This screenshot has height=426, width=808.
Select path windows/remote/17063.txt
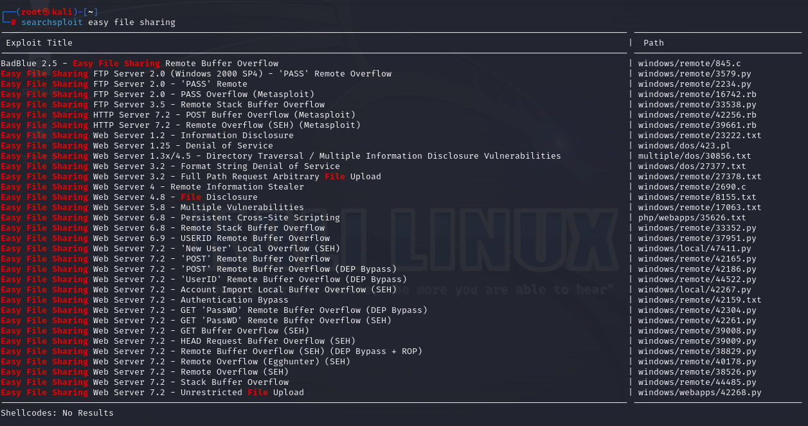700,208
